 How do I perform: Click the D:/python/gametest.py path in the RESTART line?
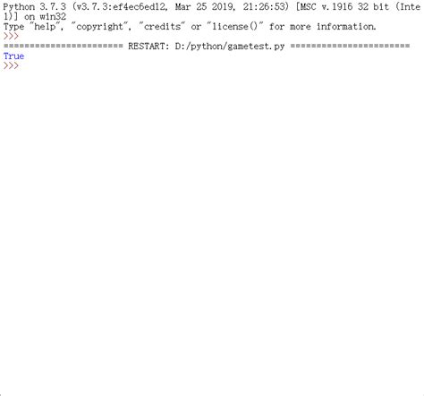(230, 47)
